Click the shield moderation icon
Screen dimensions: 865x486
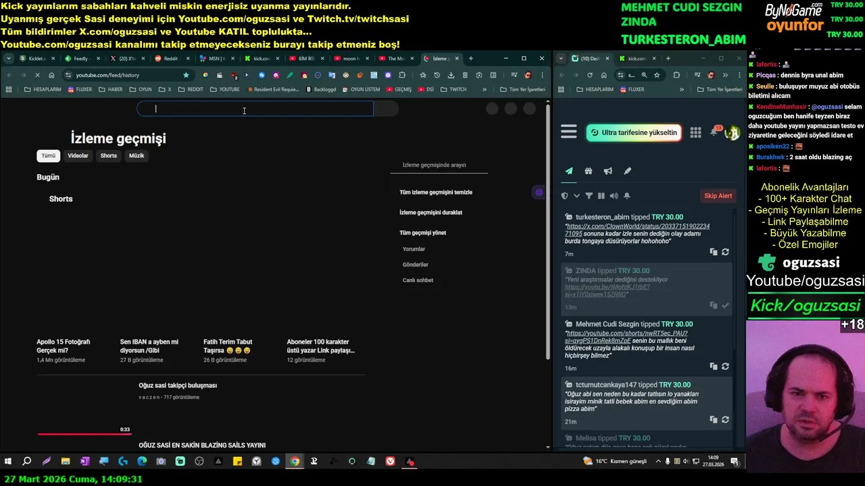[x=565, y=196]
